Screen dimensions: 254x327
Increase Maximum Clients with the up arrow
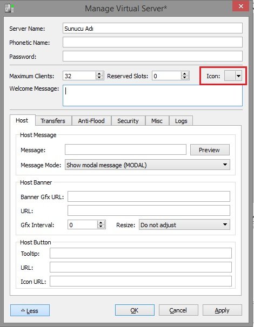coord(99,73)
